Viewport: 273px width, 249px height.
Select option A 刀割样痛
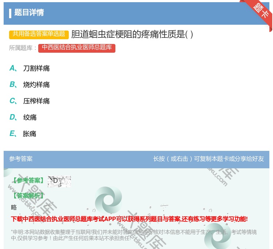coord(29,68)
